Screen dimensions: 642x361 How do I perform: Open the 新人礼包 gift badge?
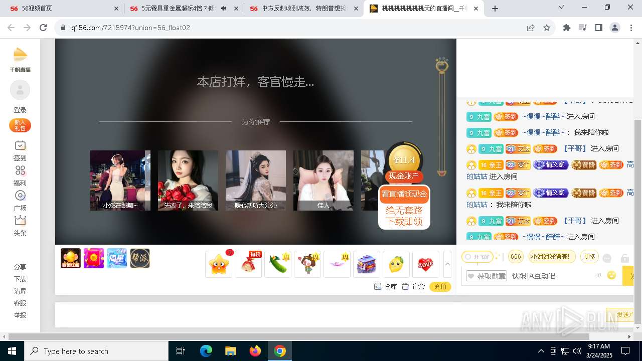tap(20, 125)
